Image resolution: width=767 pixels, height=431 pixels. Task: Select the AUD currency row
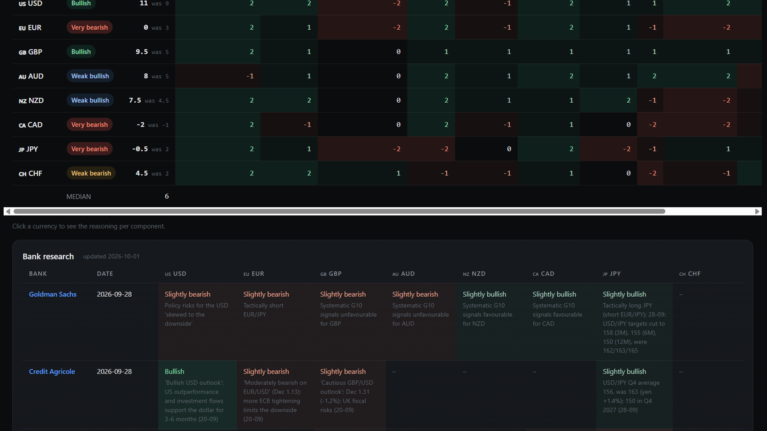387,76
